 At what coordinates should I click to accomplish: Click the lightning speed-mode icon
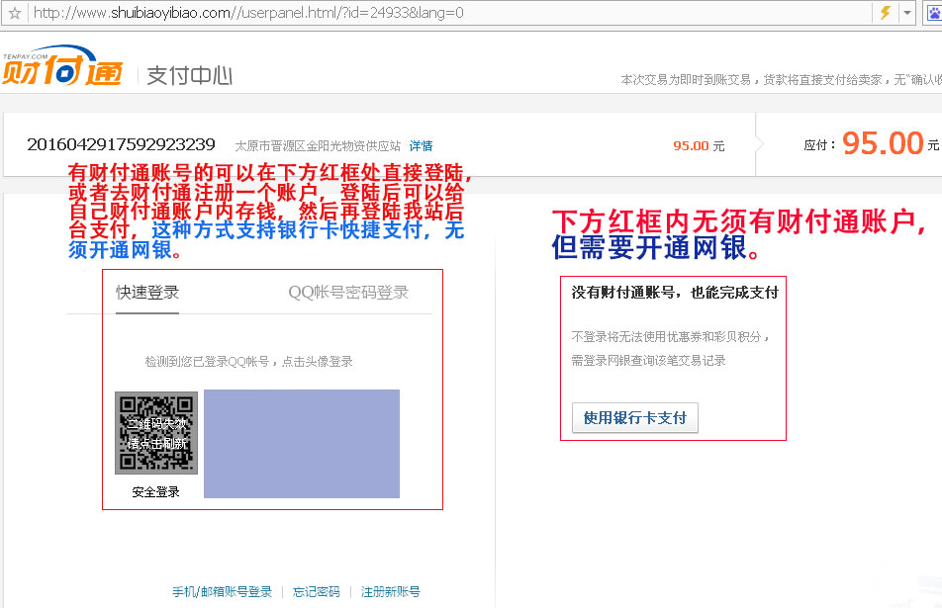[885, 14]
